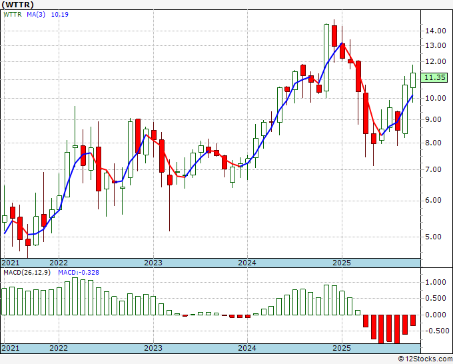Click the 10.19 moving average value
Screen dimensions: 453x364
pos(60,14)
